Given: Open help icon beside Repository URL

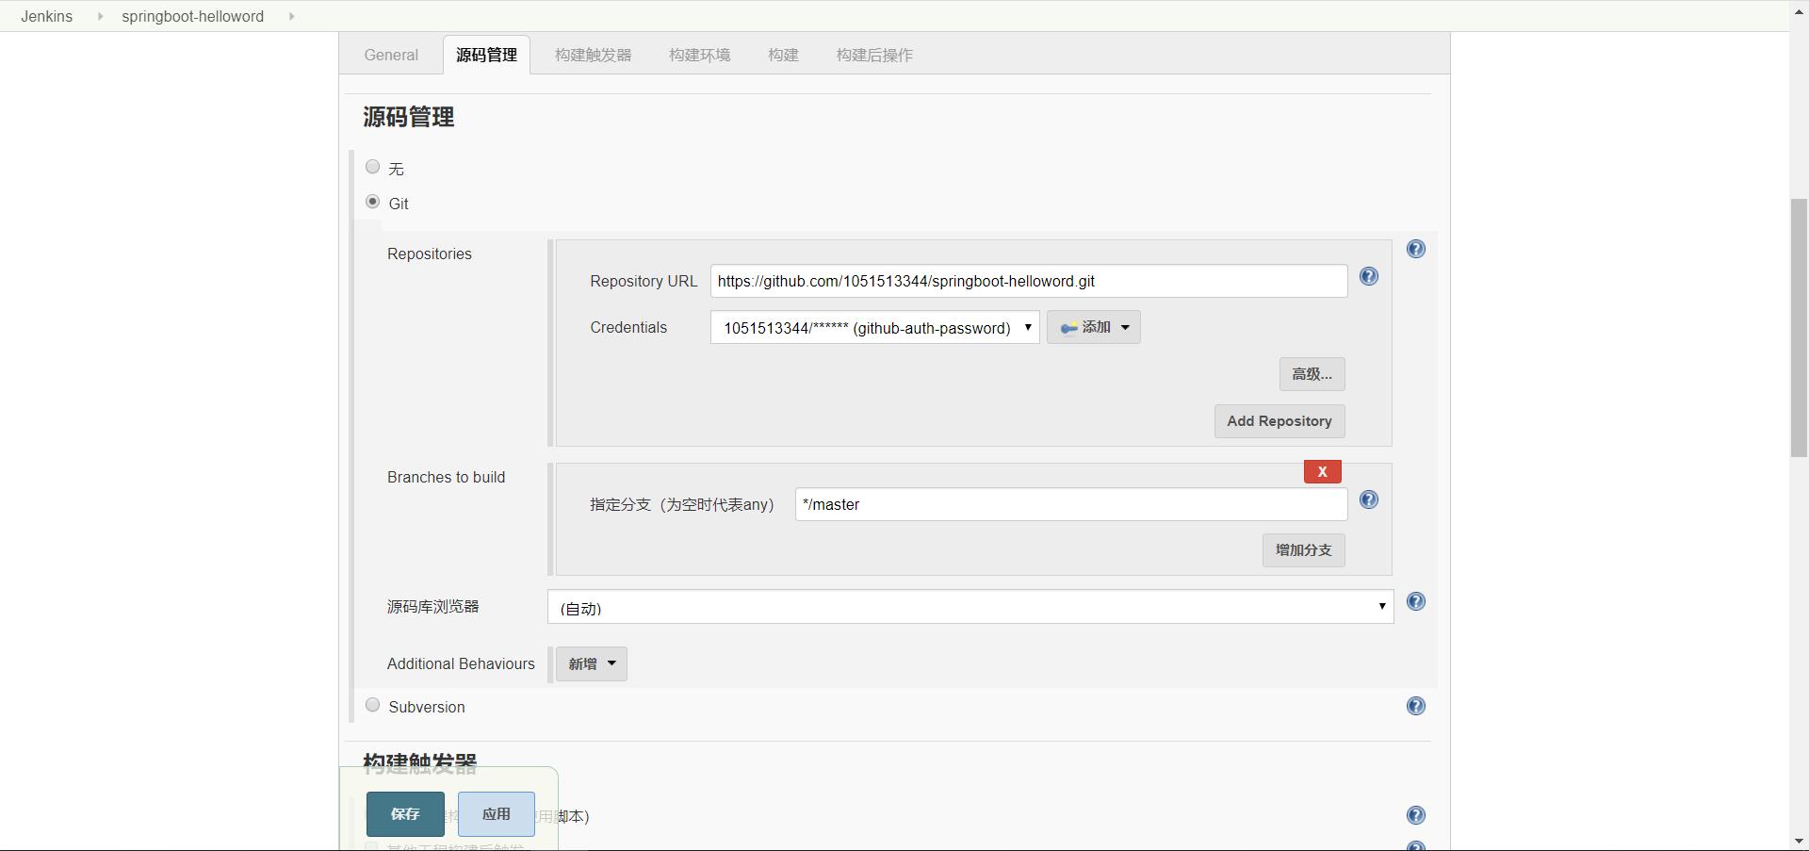Looking at the screenshot, I should 1368,276.
